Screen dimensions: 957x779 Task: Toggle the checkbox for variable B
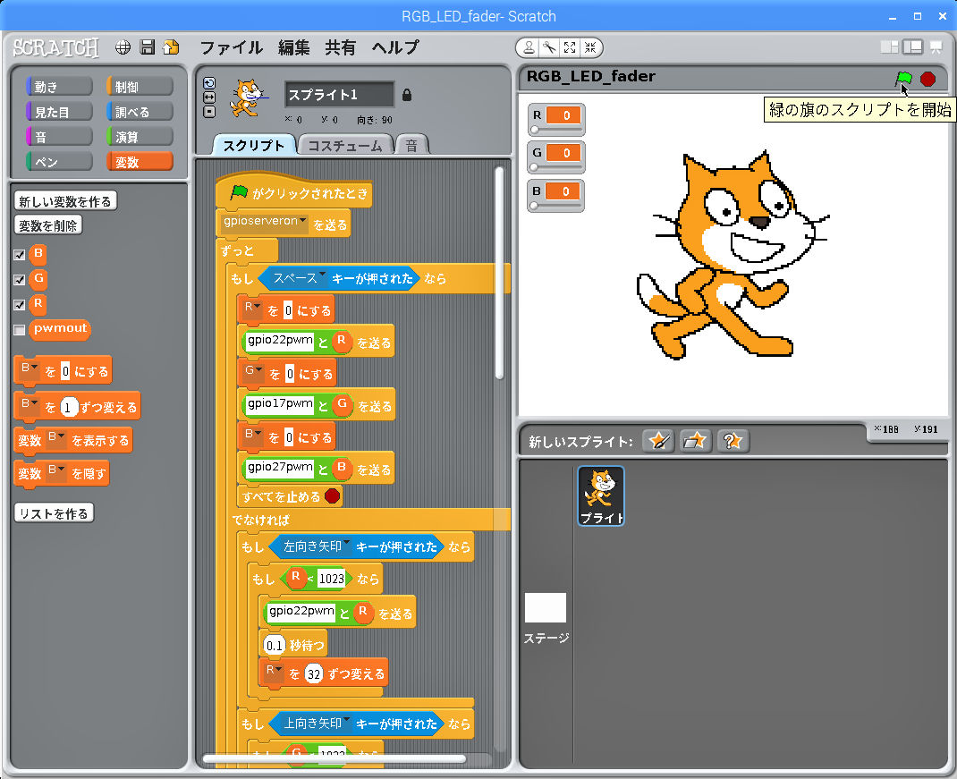[x=20, y=255]
